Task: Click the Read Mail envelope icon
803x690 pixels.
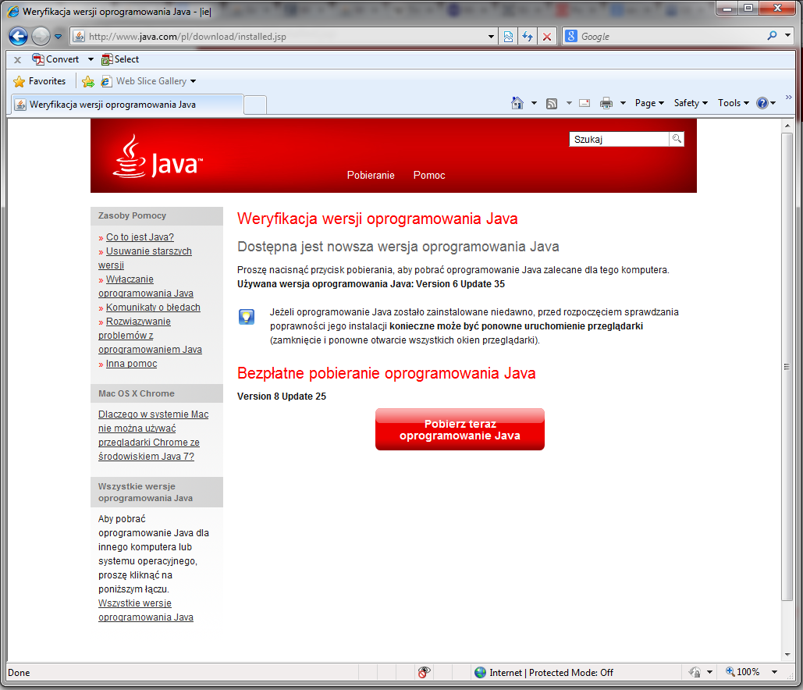Action: pos(584,103)
